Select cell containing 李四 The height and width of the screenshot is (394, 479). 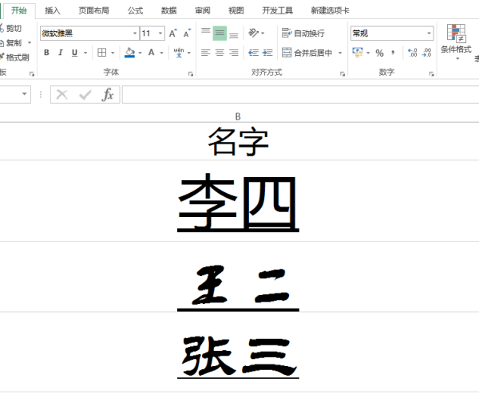click(x=238, y=201)
